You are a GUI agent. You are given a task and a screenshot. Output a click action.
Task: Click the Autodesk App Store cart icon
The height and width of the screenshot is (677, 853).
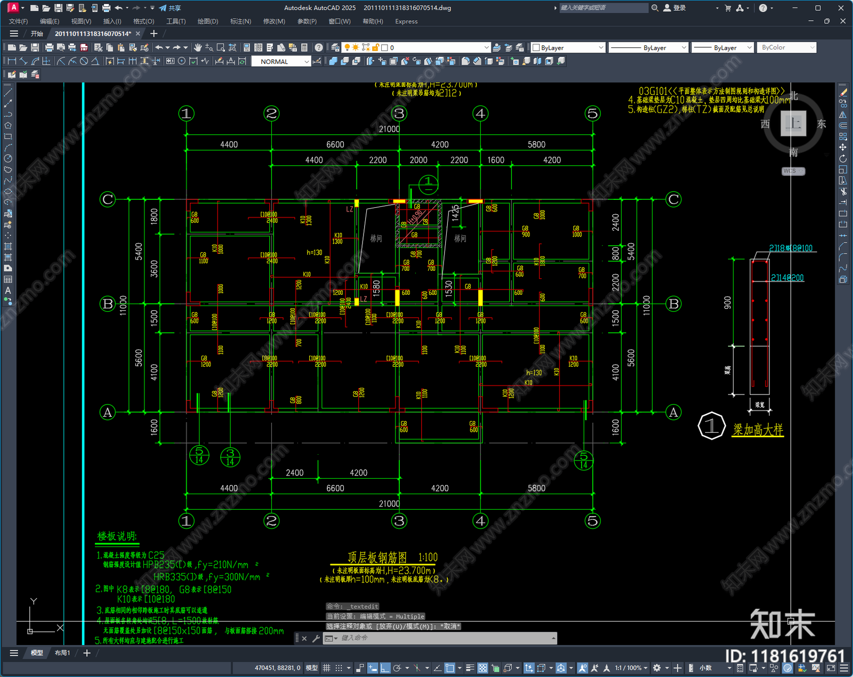click(x=728, y=8)
